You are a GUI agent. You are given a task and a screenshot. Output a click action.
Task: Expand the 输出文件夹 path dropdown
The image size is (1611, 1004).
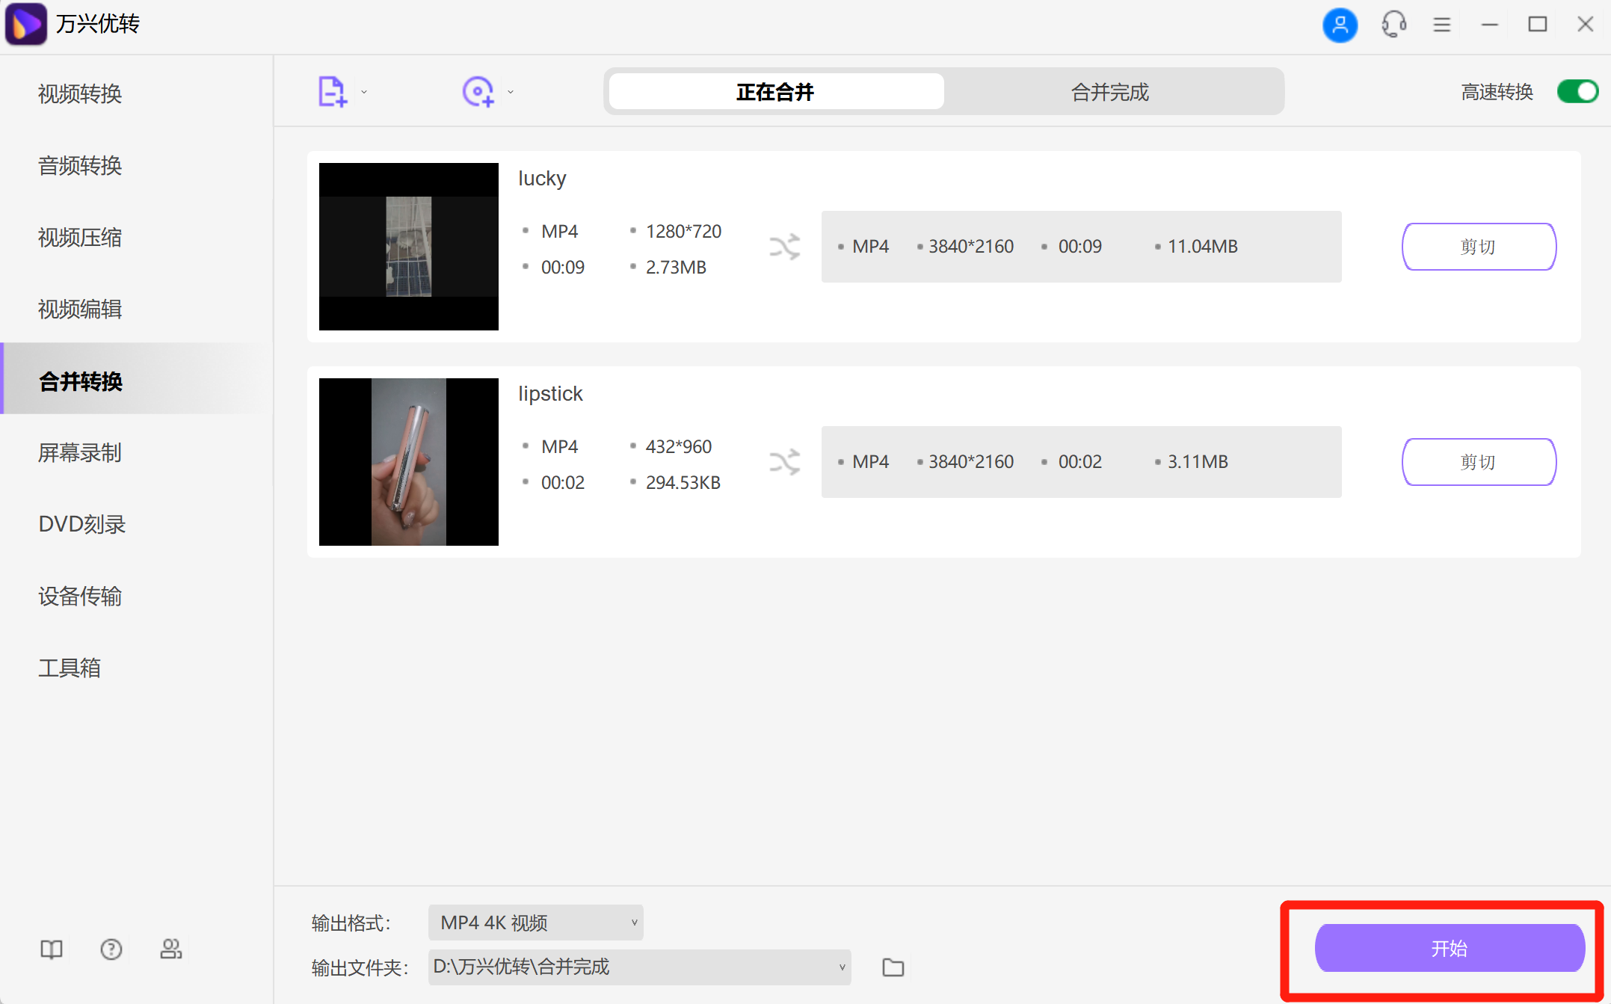(x=842, y=967)
